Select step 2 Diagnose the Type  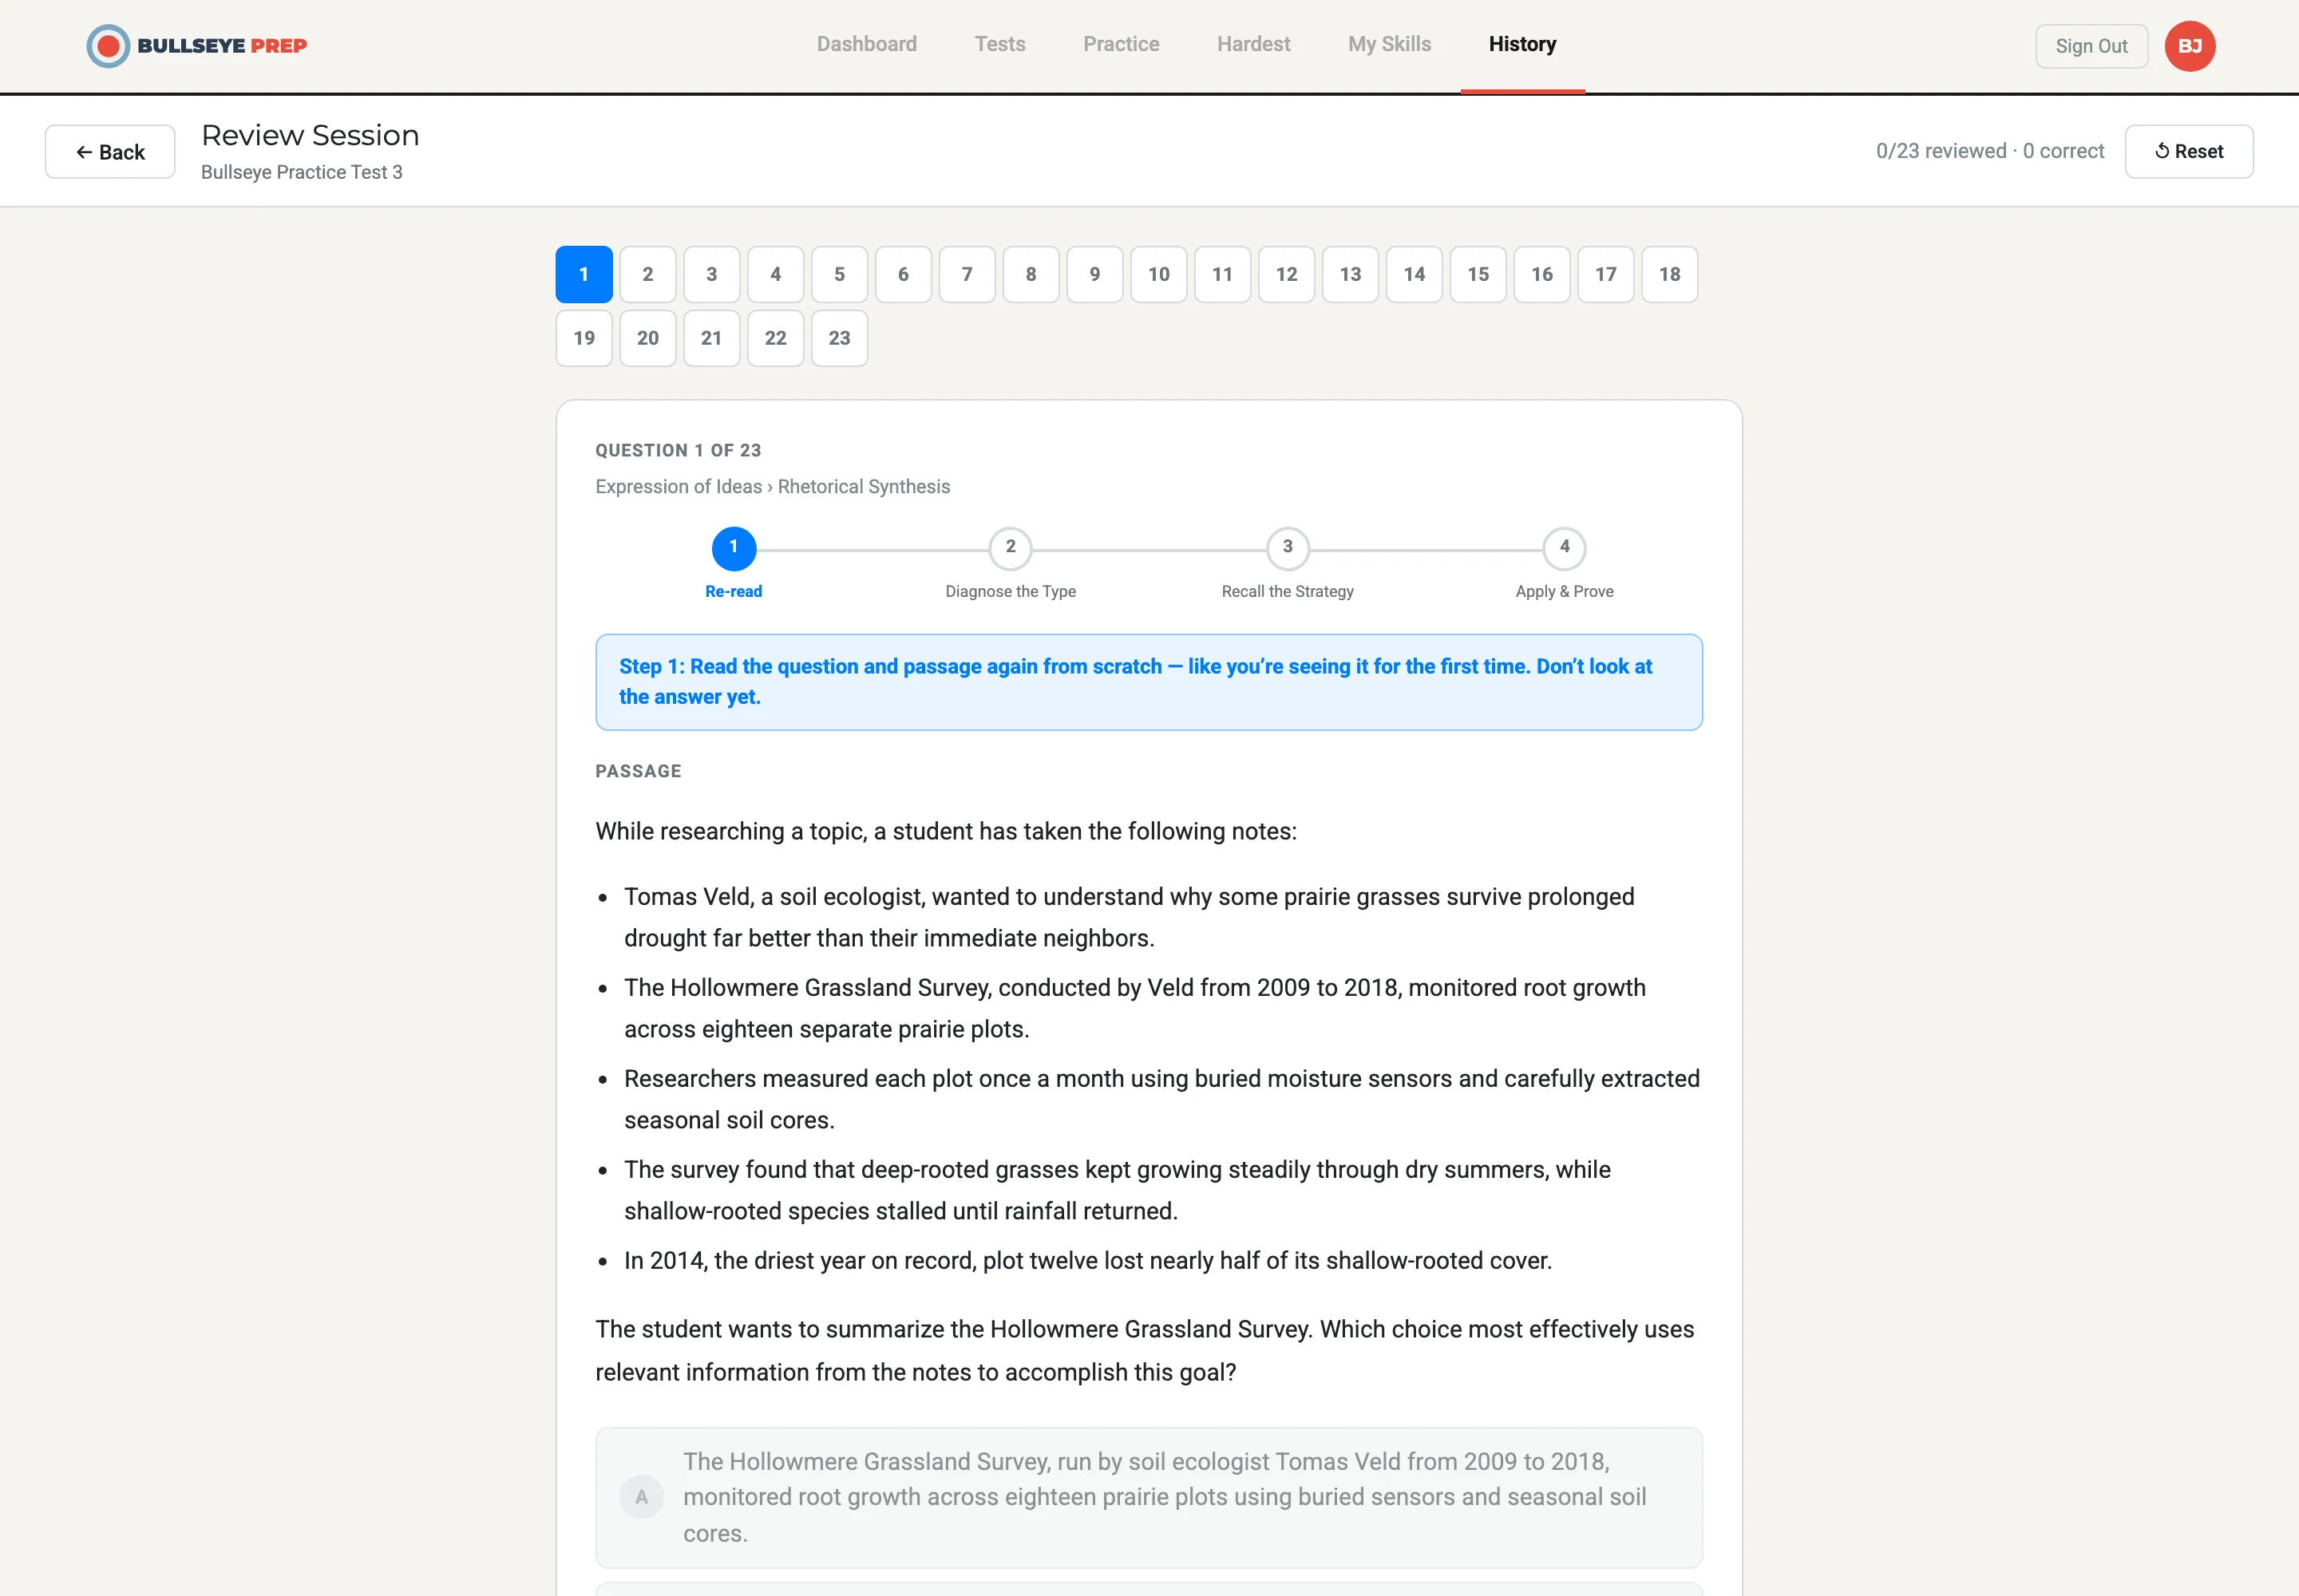tap(1011, 548)
